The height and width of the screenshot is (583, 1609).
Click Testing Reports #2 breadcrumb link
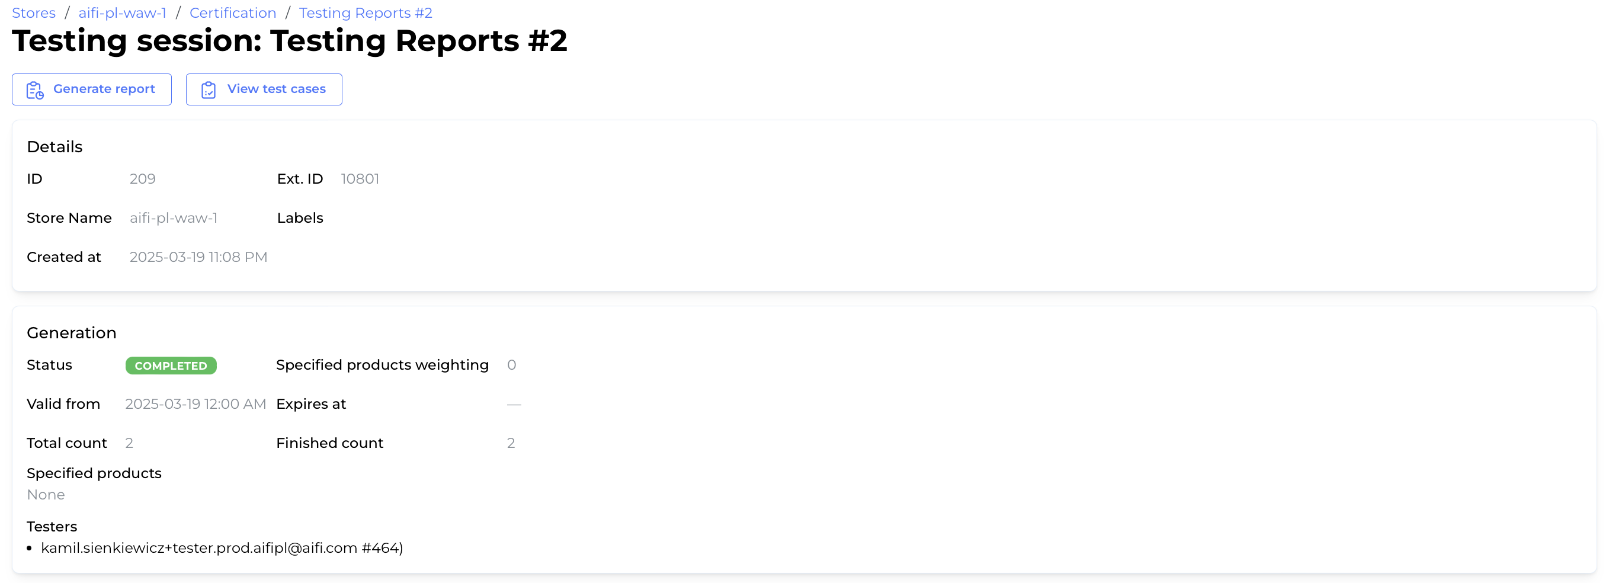pos(366,12)
